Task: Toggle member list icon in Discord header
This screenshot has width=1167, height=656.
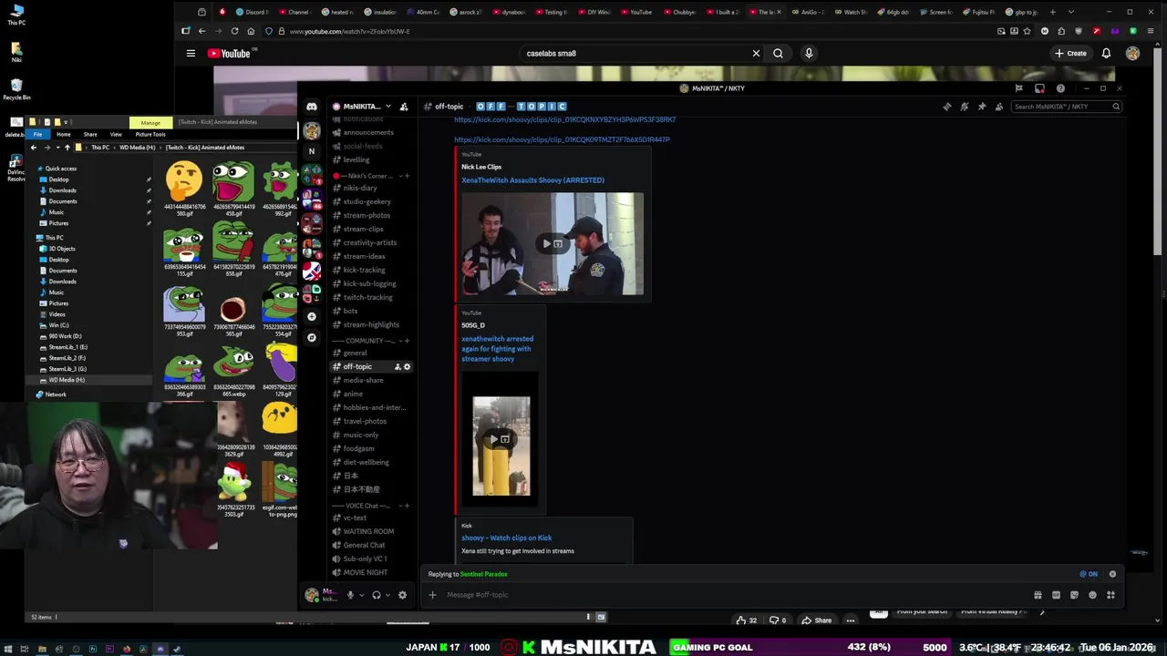Action: coord(999,107)
